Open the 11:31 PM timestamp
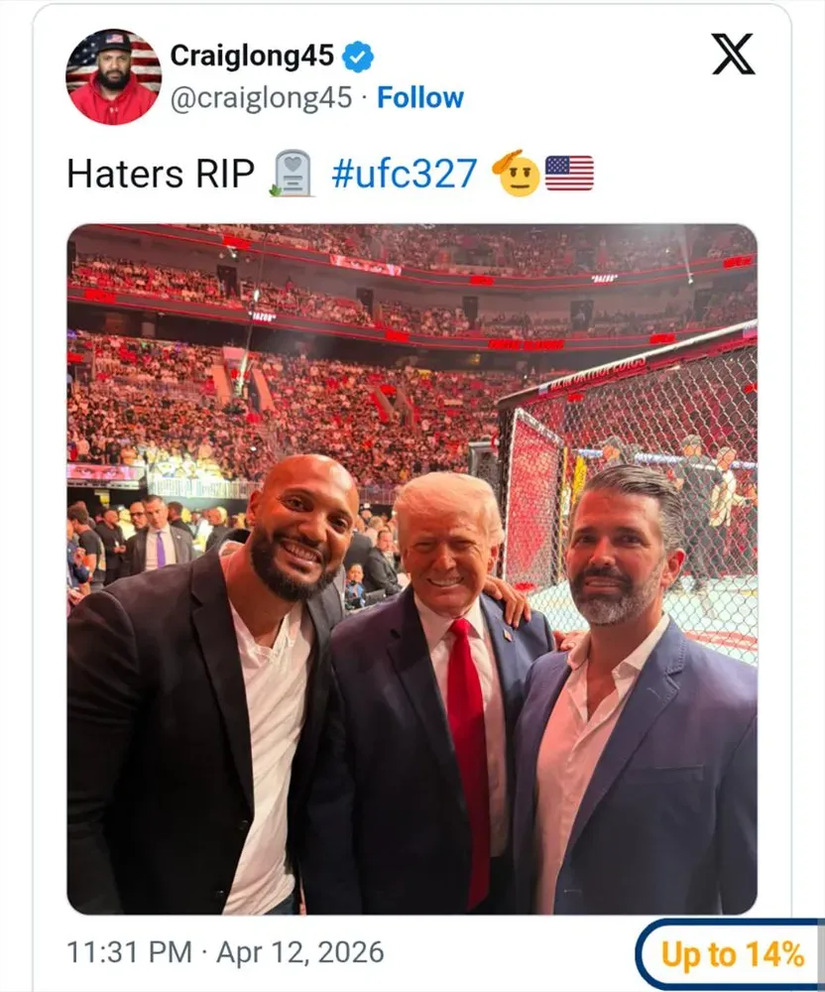 point(129,952)
